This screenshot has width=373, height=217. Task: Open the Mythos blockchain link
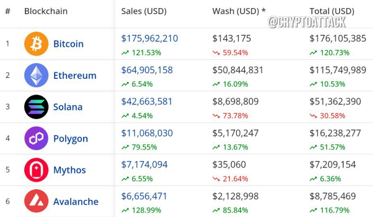(70, 170)
